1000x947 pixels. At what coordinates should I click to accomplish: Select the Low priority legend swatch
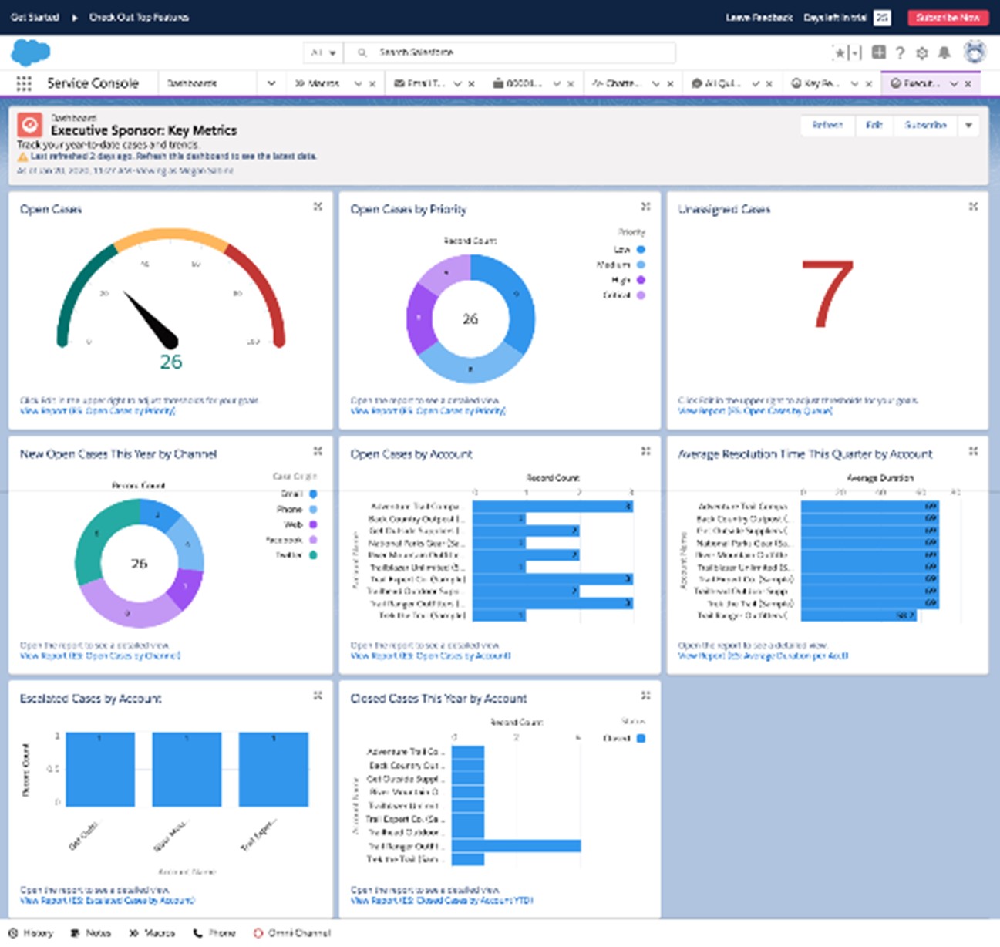click(641, 249)
